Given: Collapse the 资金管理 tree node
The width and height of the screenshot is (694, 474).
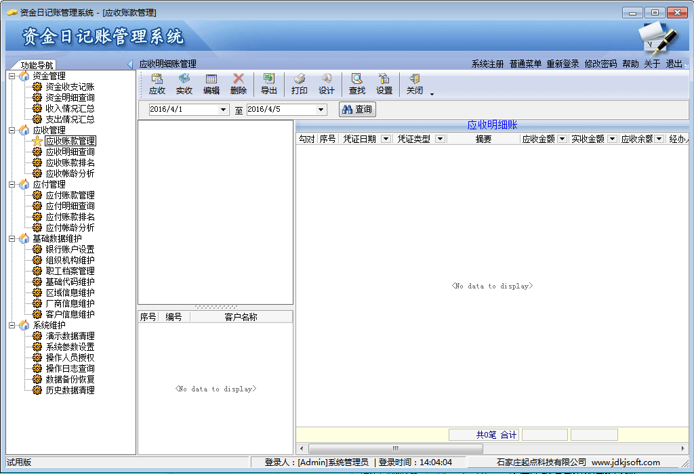Looking at the screenshot, I should 12,76.
